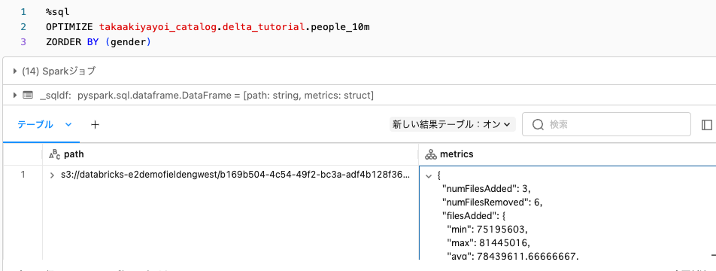716x271 pixels.
Task: Click the struct type icon on metrics column
Action: coord(431,154)
